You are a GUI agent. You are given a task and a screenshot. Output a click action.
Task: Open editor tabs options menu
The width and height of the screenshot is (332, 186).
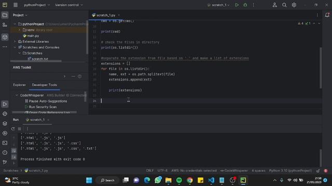tap(317, 15)
